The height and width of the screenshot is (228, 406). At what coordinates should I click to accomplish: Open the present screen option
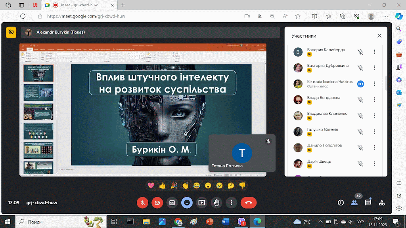click(202, 202)
